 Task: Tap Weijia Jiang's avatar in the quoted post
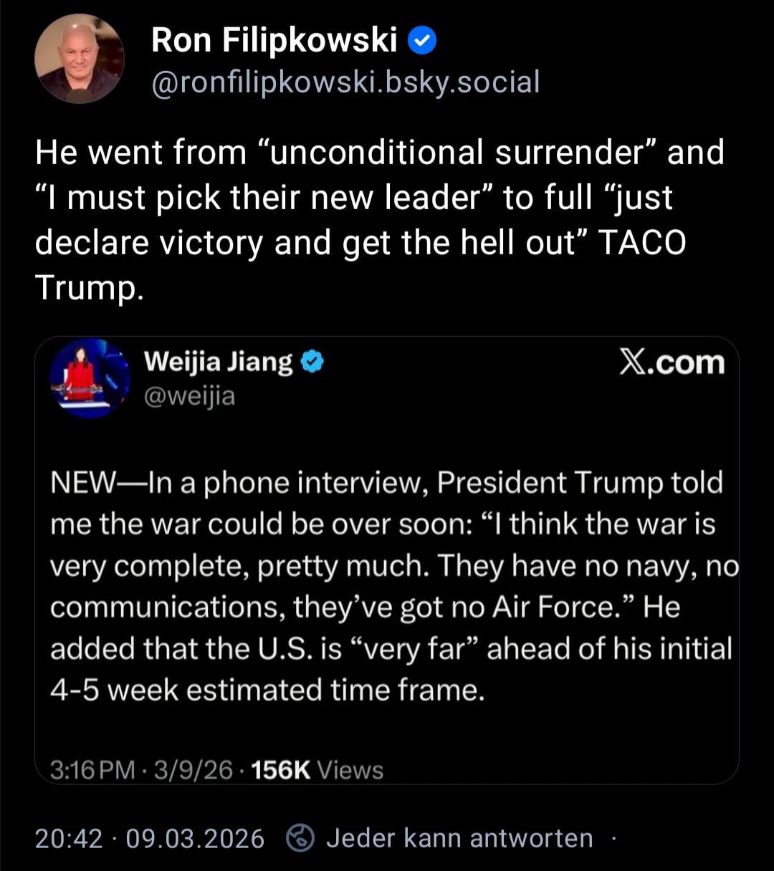[90, 377]
